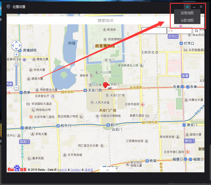
Task: Click the zoom slider track below the handle
Action: 16,76
